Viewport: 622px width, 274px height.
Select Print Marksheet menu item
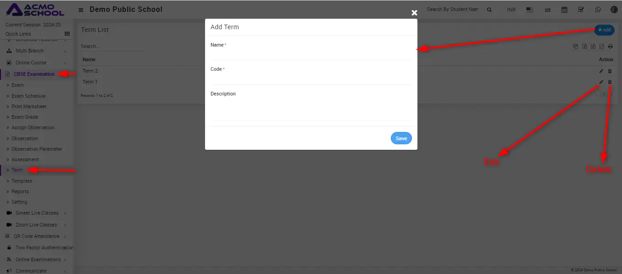(x=29, y=106)
